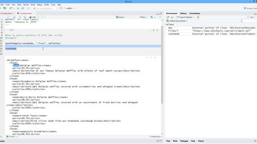Click the spell check icon in editor toolbar

[20, 17]
